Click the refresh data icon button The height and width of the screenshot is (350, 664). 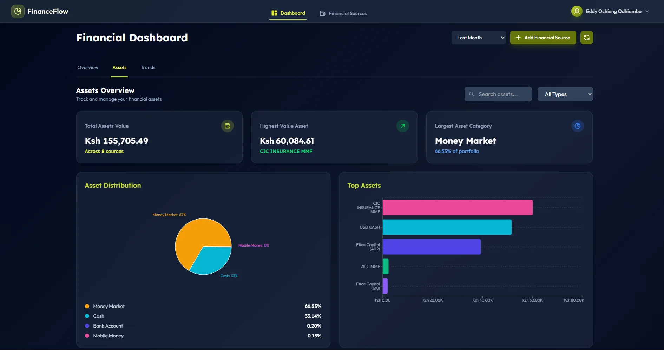click(x=586, y=38)
